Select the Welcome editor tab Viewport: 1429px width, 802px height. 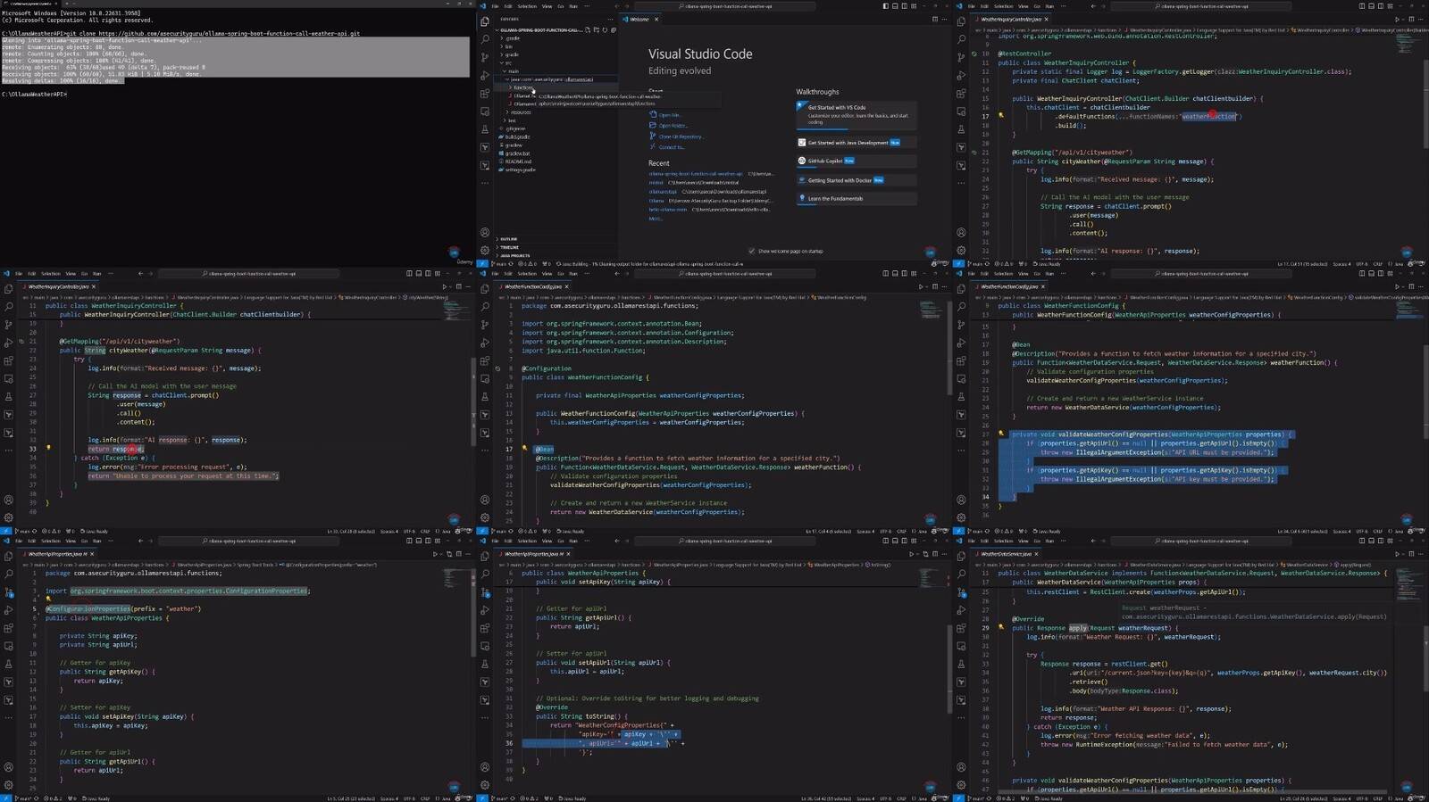[639, 19]
